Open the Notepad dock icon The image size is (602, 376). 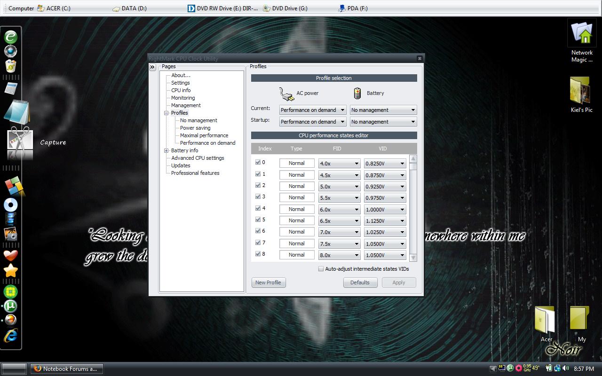pyautogui.click(x=16, y=111)
